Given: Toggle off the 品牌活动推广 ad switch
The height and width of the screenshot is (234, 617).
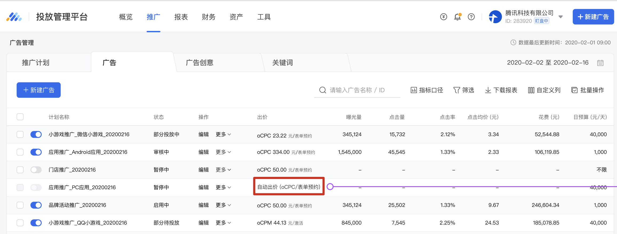Looking at the screenshot, I should click(x=36, y=205).
